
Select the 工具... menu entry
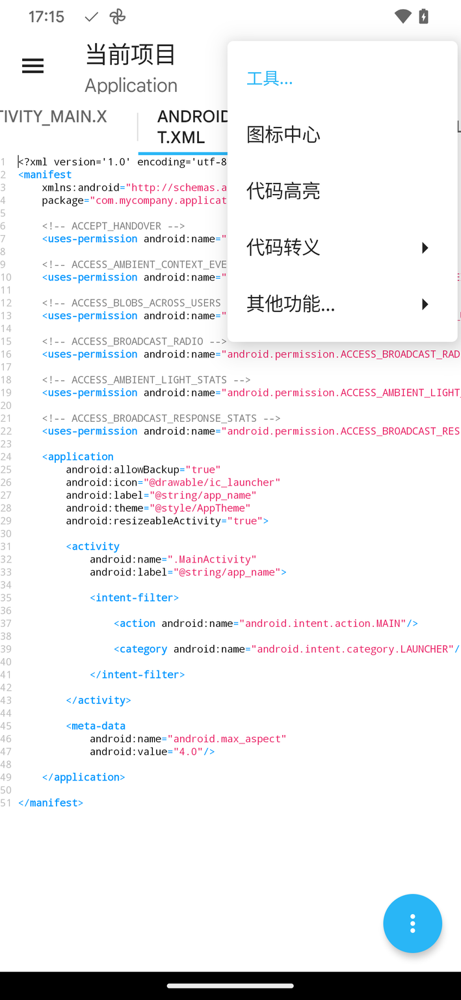click(270, 79)
